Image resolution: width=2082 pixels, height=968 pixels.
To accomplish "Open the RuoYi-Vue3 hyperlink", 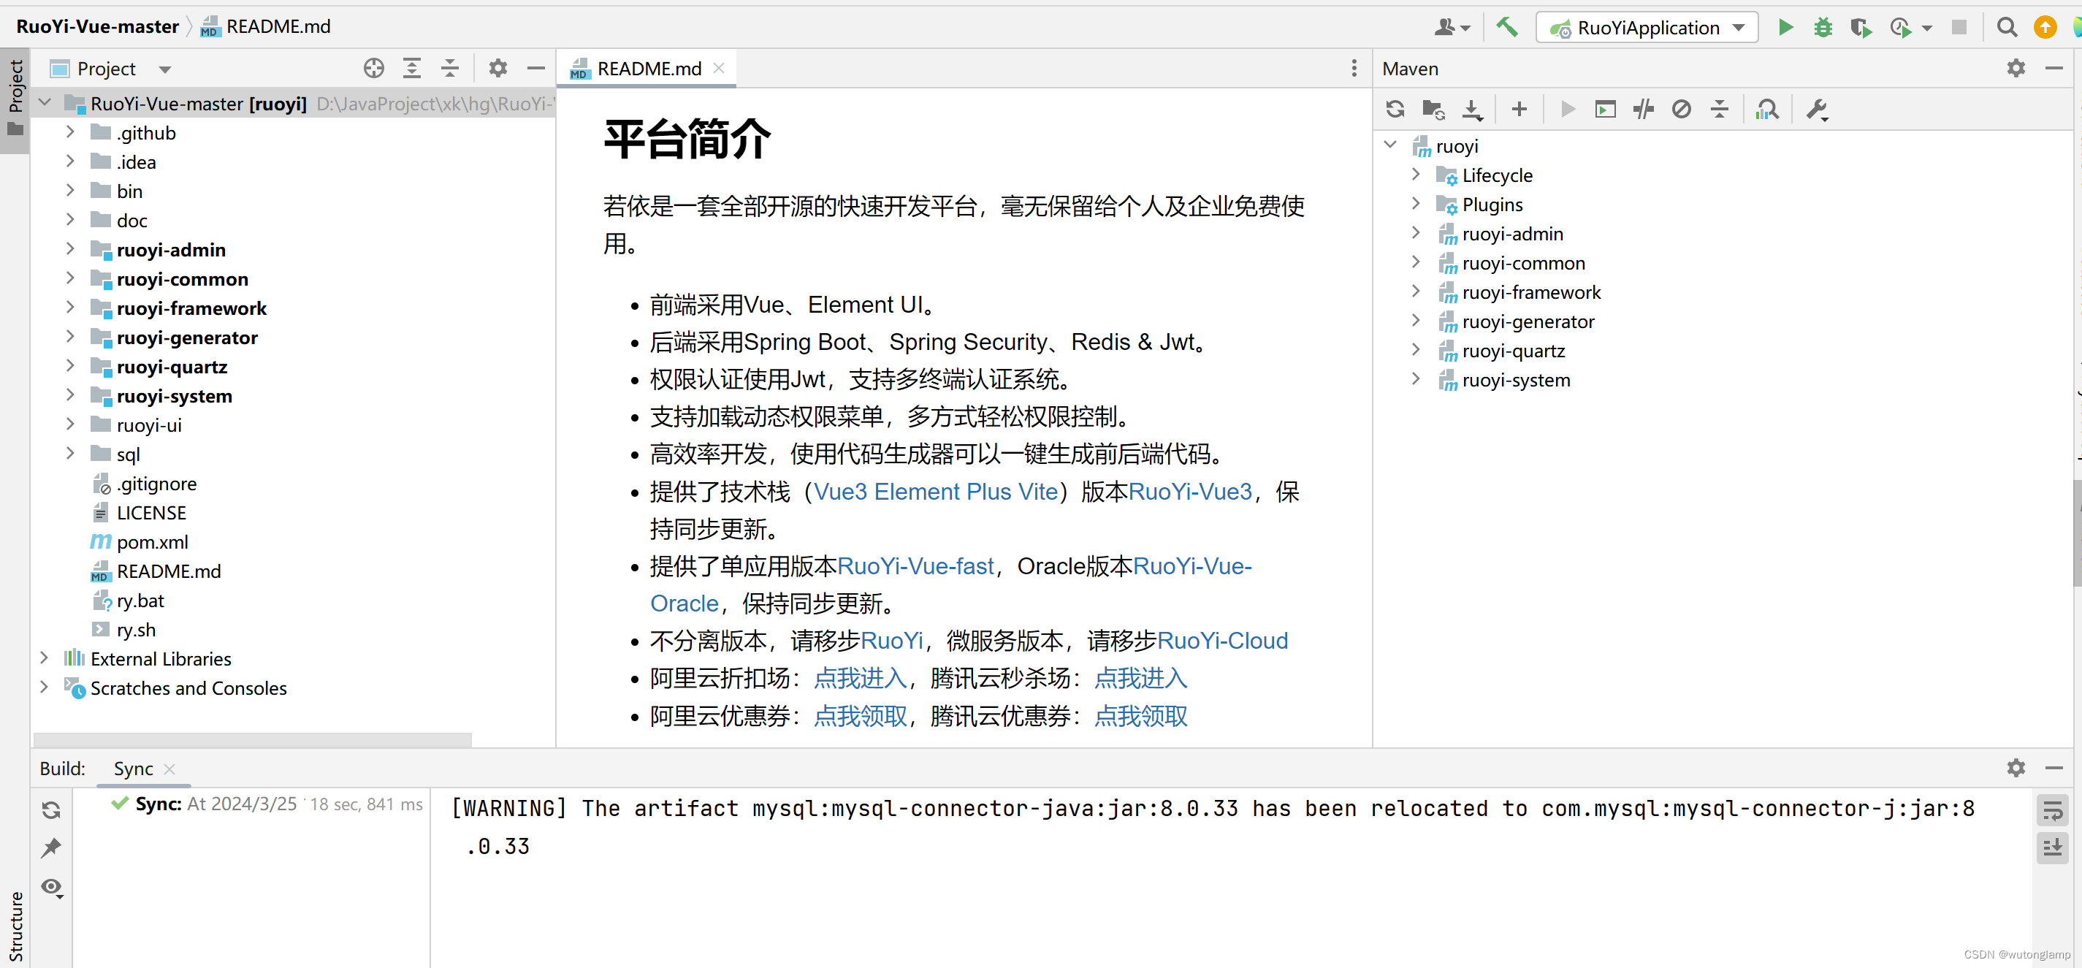I will pyautogui.click(x=1190, y=491).
